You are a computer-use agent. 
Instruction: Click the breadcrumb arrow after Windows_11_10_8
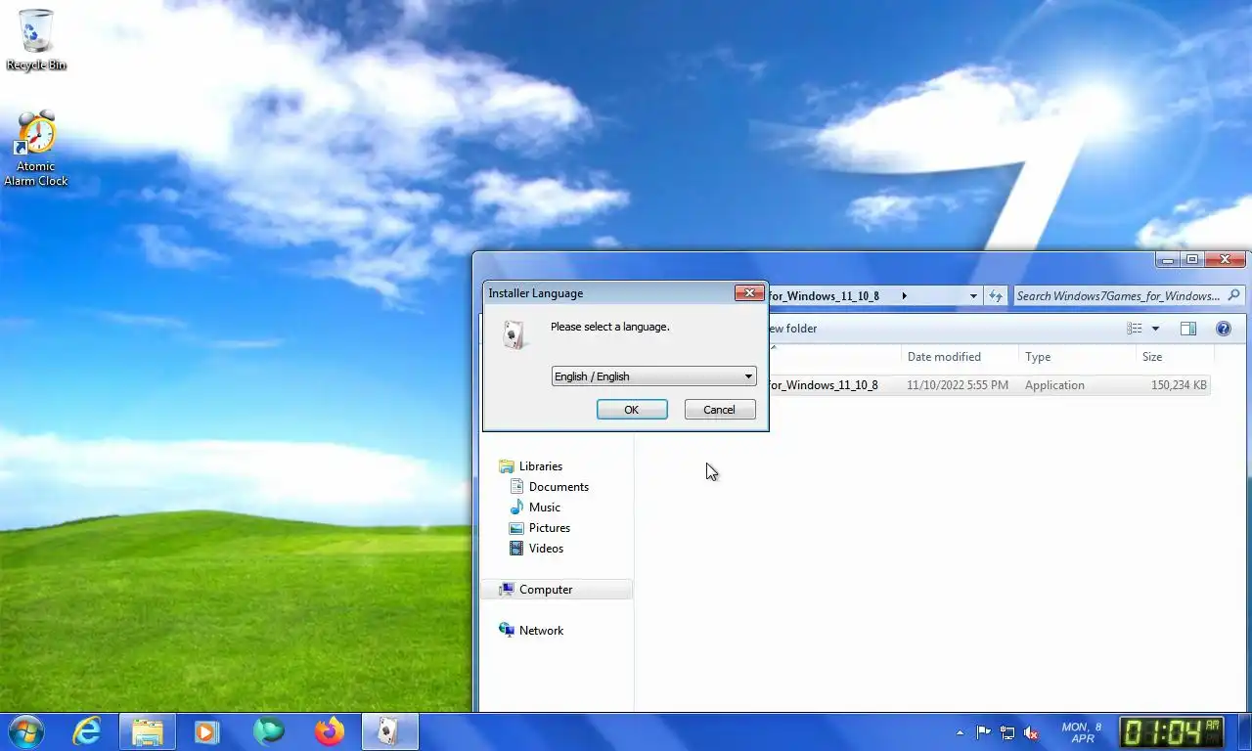904,296
